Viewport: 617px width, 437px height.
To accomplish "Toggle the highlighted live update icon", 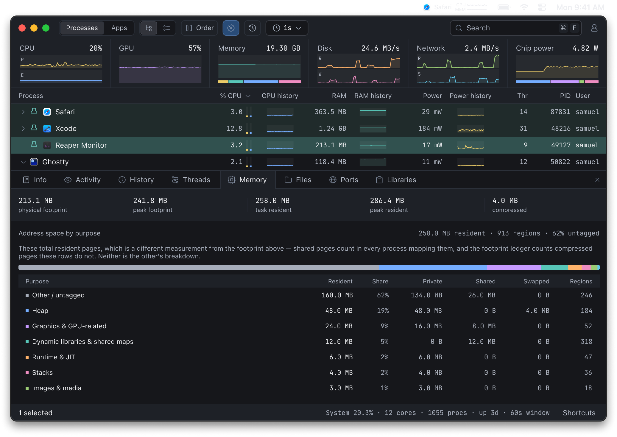I will coord(231,28).
